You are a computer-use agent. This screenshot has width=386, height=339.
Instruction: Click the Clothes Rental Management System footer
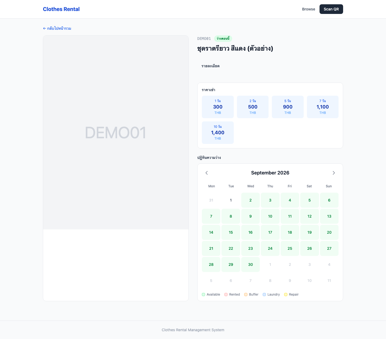coord(193,330)
